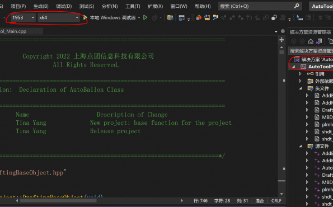333x207 pixels.
Task: Expand the 引用 node
Action: coord(300,74)
